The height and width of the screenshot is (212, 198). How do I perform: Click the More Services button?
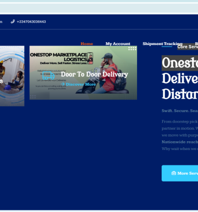point(180,173)
